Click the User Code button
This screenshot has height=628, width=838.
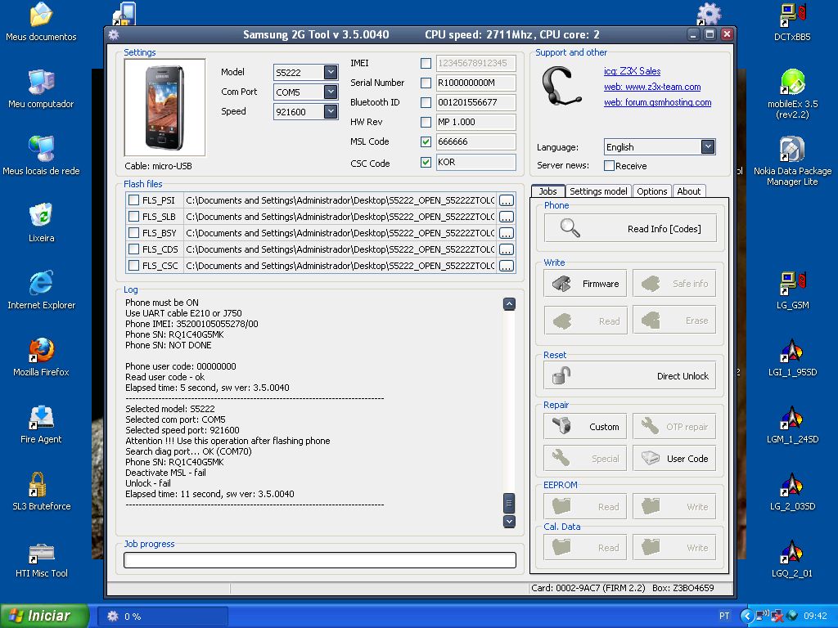coord(674,458)
